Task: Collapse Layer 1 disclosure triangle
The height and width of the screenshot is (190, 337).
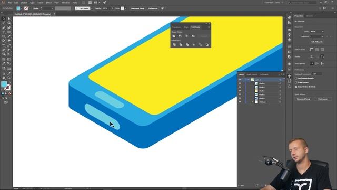Action: click(249, 80)
